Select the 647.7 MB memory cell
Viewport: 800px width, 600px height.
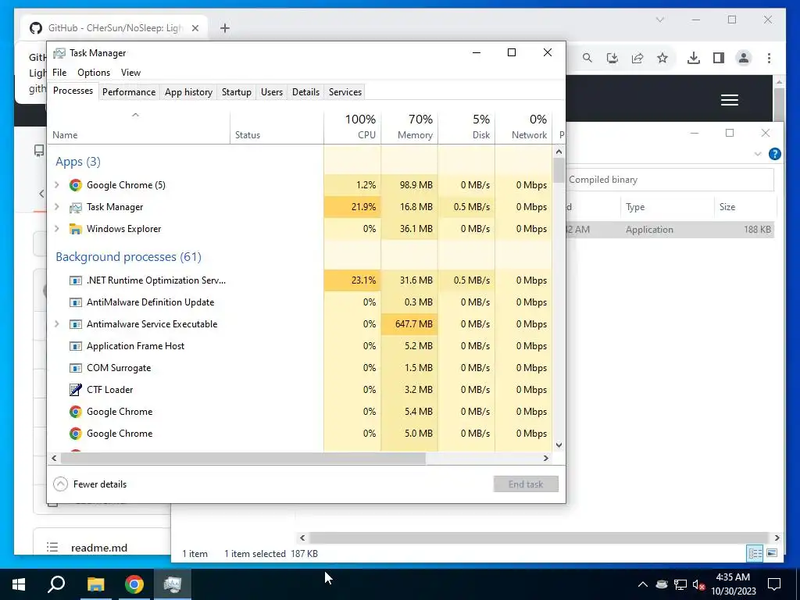coord(409,324)
